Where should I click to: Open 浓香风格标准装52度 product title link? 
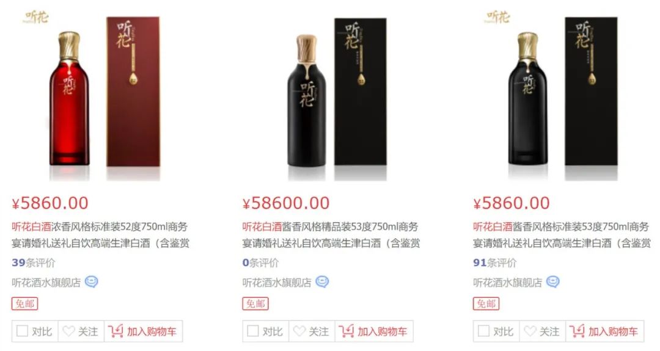pyautogui.click(x=100, y=235)
